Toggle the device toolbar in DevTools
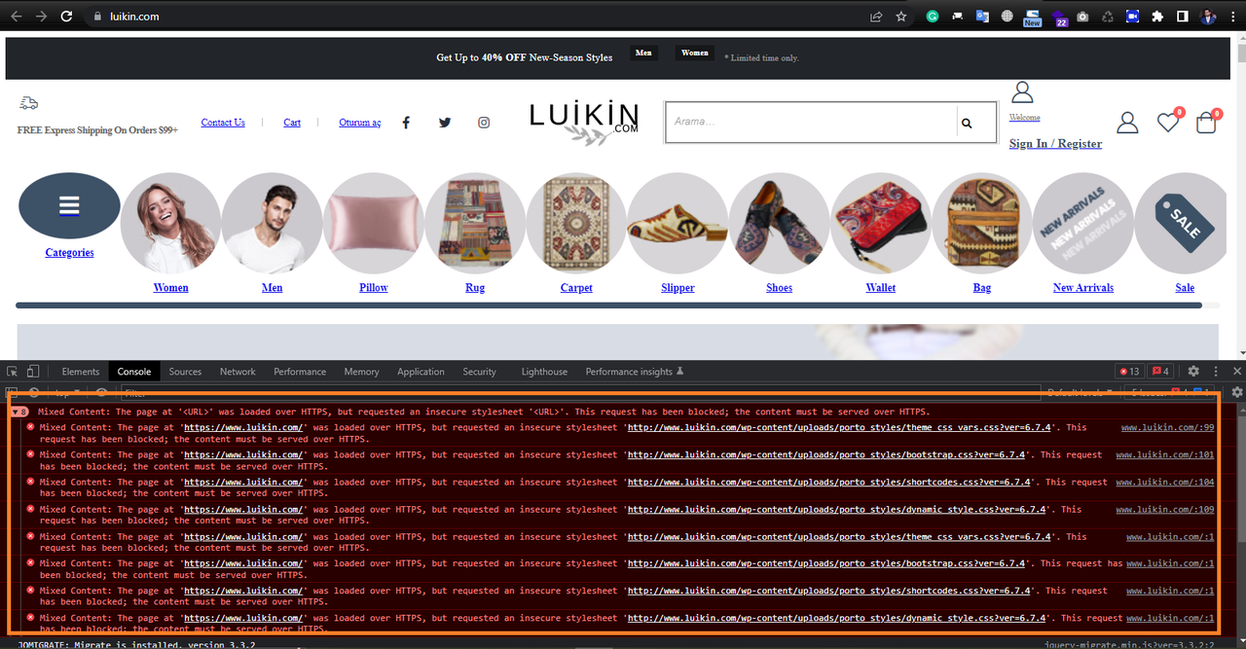 pos(32,372)
